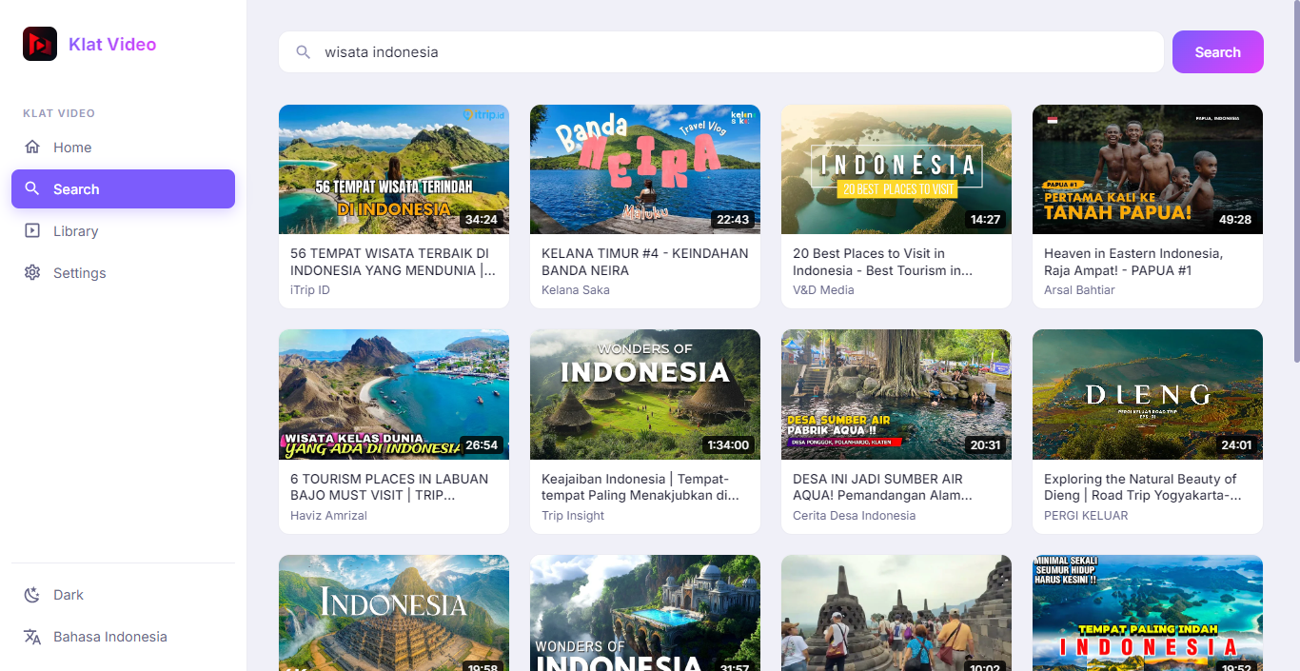This screenshot has height=671, width=1300.
Task: Click channel name 'Arsal Bahtiar'
Action: 1079,290
